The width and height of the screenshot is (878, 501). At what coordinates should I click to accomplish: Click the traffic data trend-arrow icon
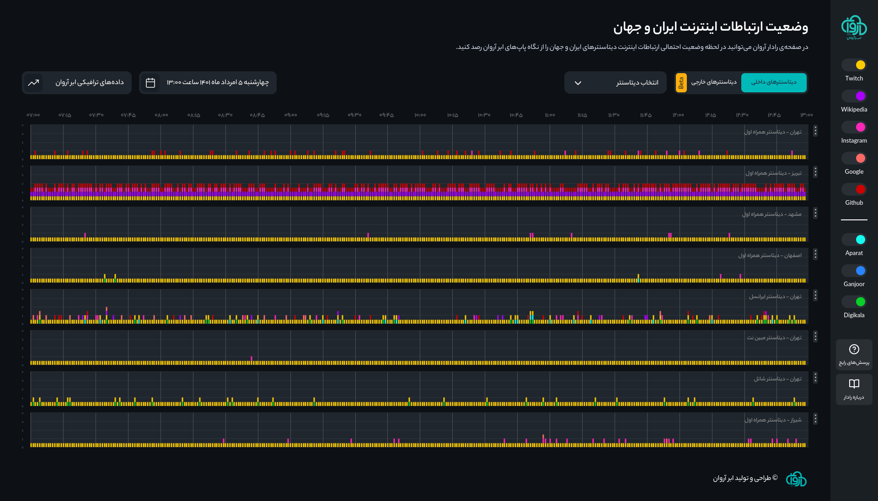[33, 83]
